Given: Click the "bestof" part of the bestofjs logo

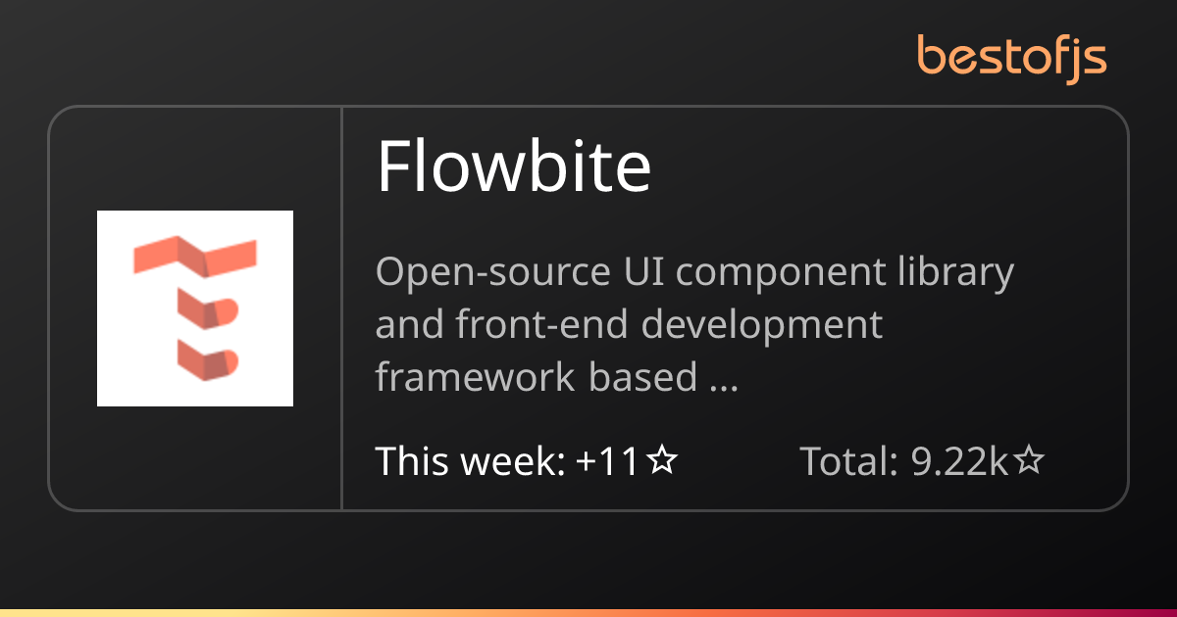Looking at the screenshot, I should coord(993,56).
